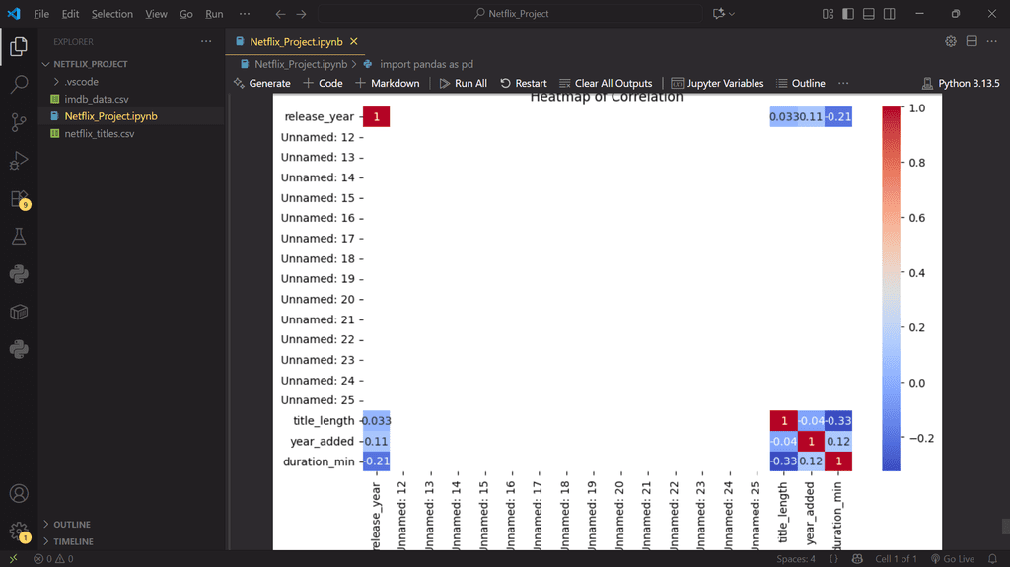Open the Customize Layout icon
The image size is (1010, 567).
click(828, 14)
